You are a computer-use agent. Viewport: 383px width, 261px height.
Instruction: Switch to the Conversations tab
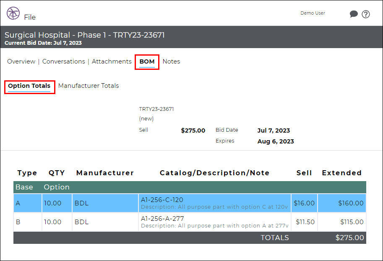(x=63, y=61)
